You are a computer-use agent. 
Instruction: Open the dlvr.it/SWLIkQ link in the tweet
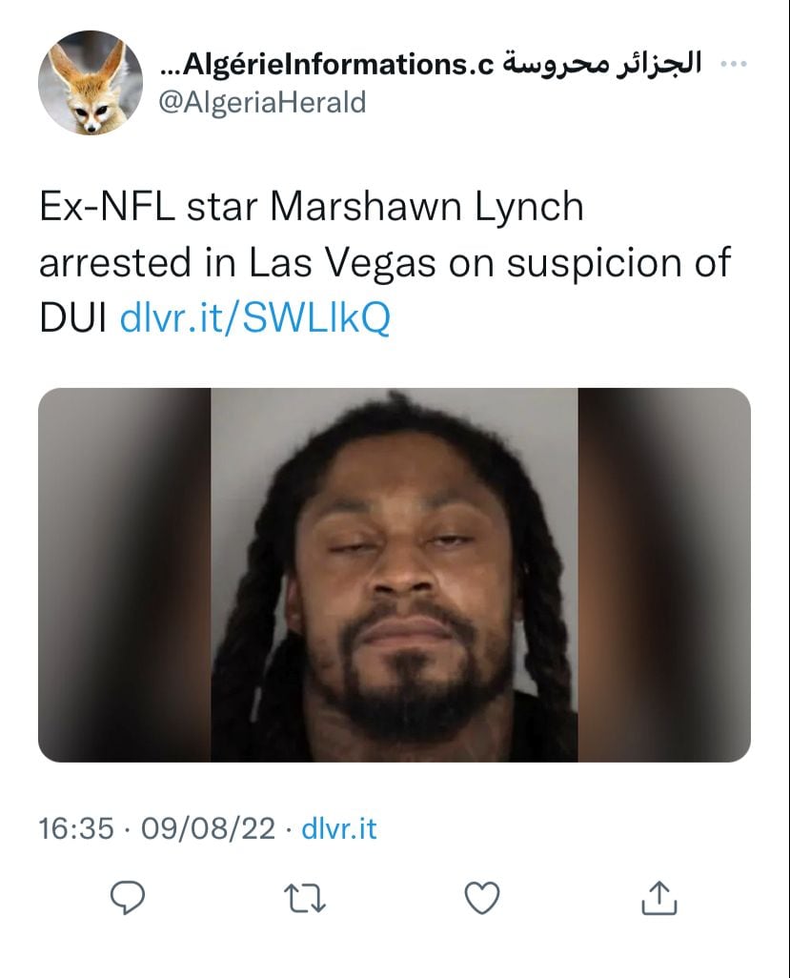[255, 317]
